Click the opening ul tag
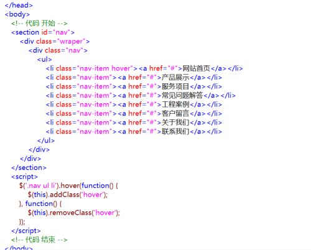The image size is (311, 250). [x=44, y=60]
